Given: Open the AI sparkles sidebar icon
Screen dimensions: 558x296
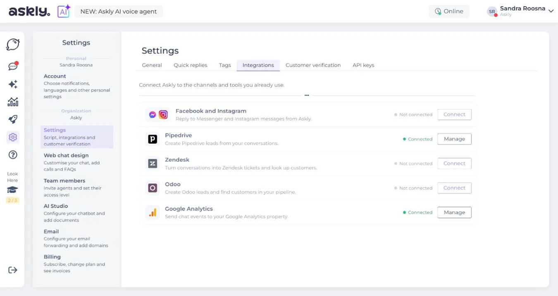Looking at the screenshot, I should click(13, 84).
